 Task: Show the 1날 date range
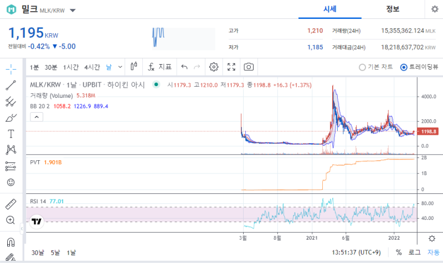point(71,253)
